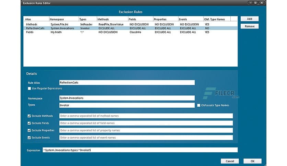Maximize the Exclusion Rules Editor window
Screen dimensions: 287x166
tap(255, 3)
